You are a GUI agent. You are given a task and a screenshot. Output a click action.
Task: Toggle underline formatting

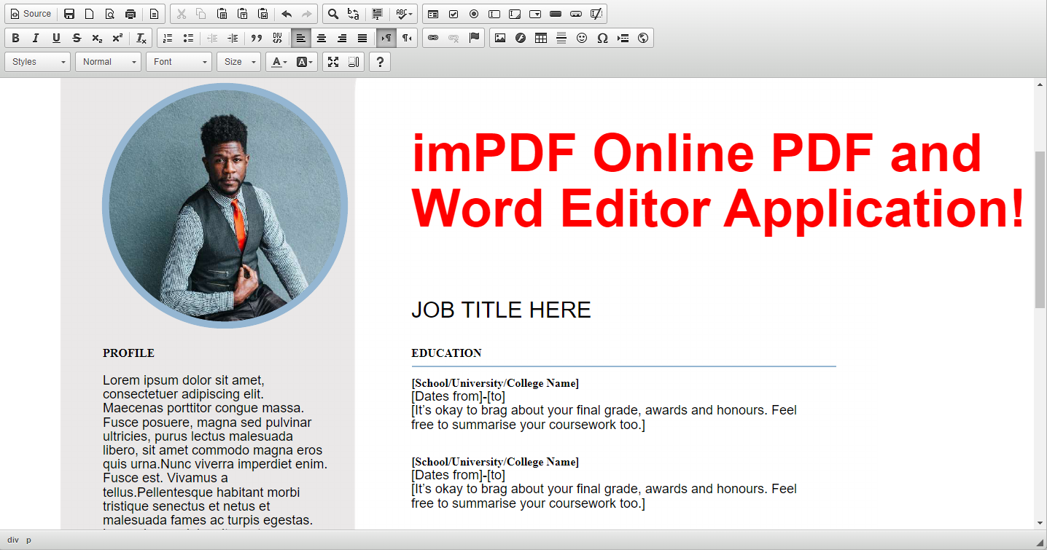56,38
